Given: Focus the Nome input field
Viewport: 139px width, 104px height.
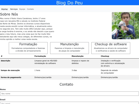Looking at the screenshot, I should point(69,93).
